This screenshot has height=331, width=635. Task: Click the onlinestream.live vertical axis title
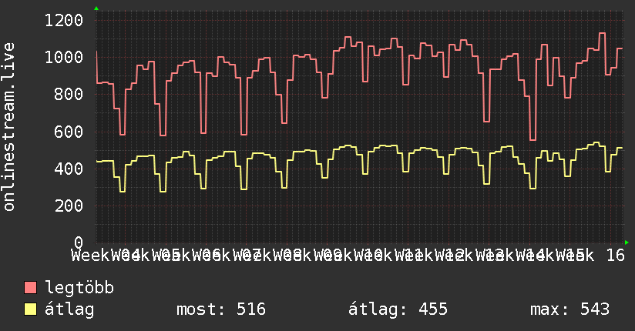(x=9, y=127)
